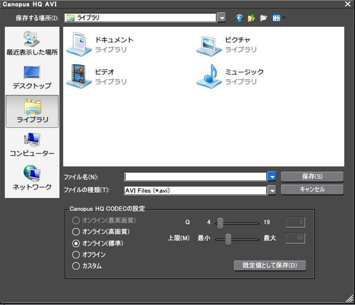Choose the オフライン codec option
355x305 pixels.
(x=76, y=255)
